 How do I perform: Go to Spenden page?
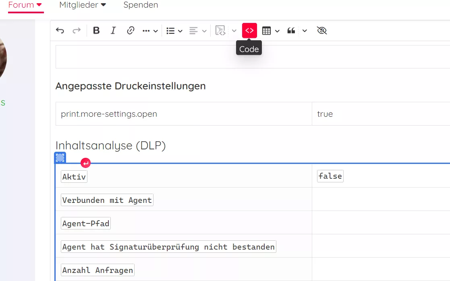[x=141, y=5]
